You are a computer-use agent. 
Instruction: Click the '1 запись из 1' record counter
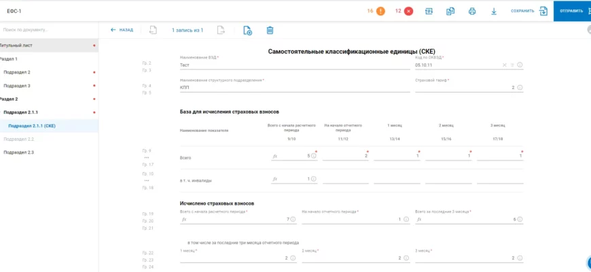pyautogui.click(x=187, y=30)
